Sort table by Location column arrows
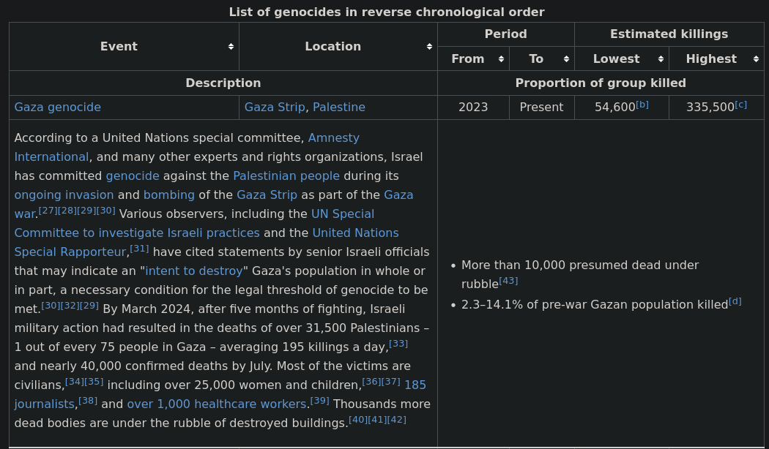The height and width of the screenshot is (449, 769). (x=429, y=47)
